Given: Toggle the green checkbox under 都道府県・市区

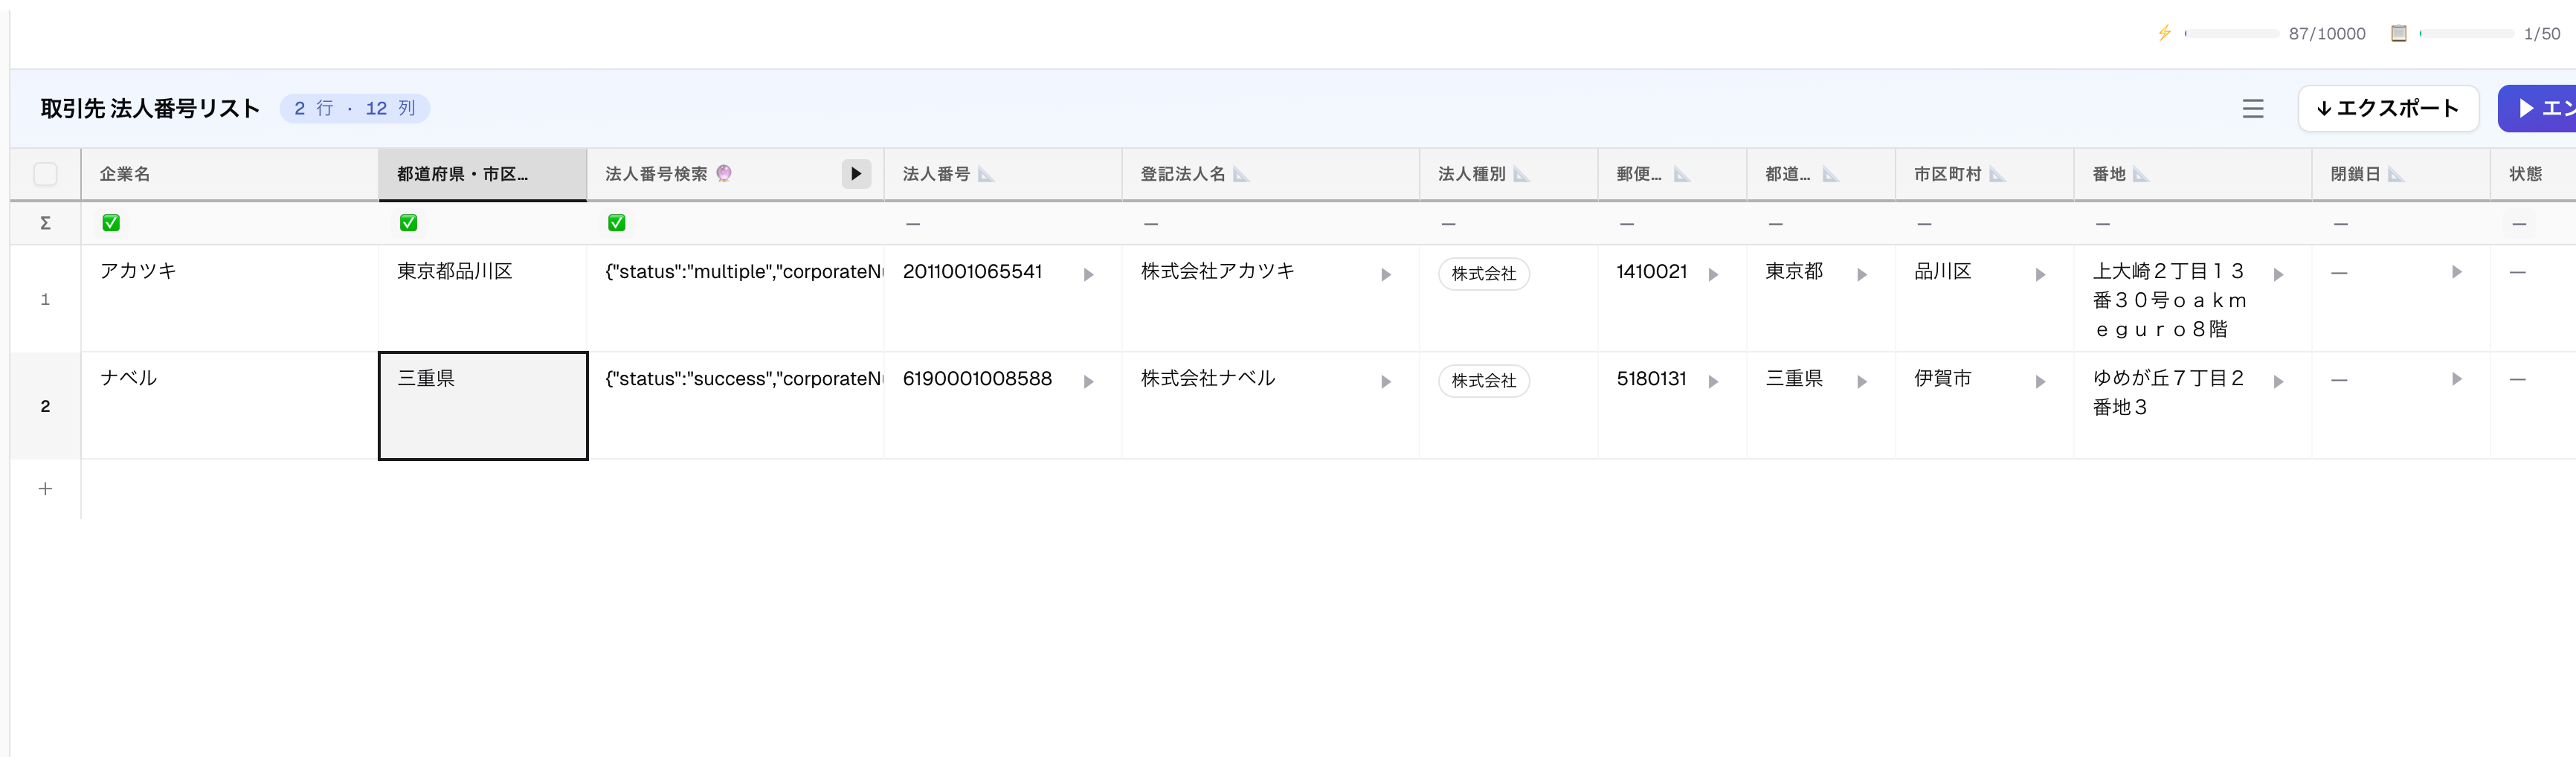Looking at the screenshot, I should click(x=408, y=222).
